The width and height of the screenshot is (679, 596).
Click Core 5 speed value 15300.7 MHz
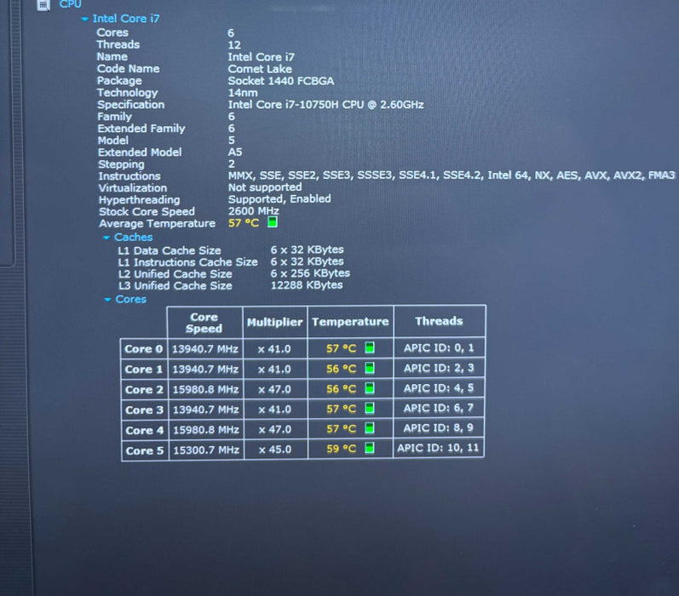206,450
